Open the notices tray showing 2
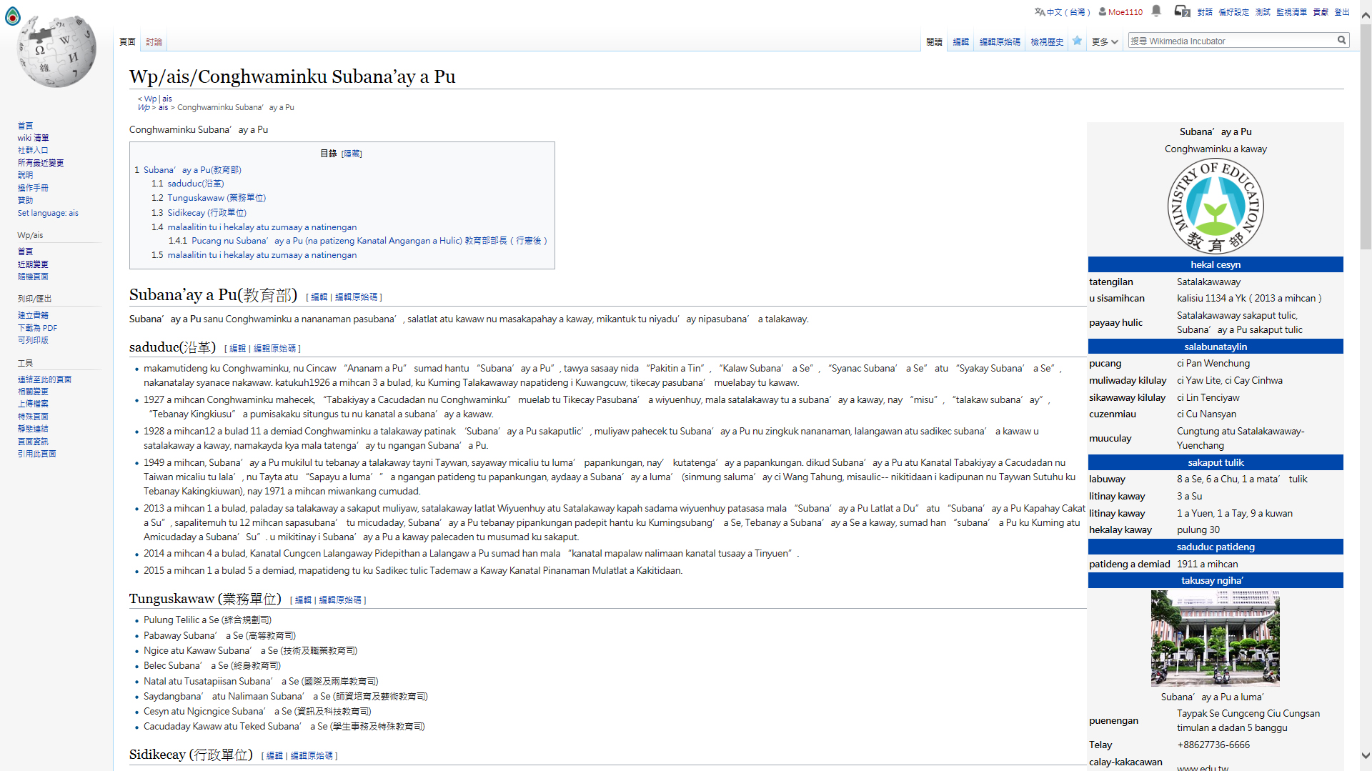The image size is (1372, 771). [1182, 11]
